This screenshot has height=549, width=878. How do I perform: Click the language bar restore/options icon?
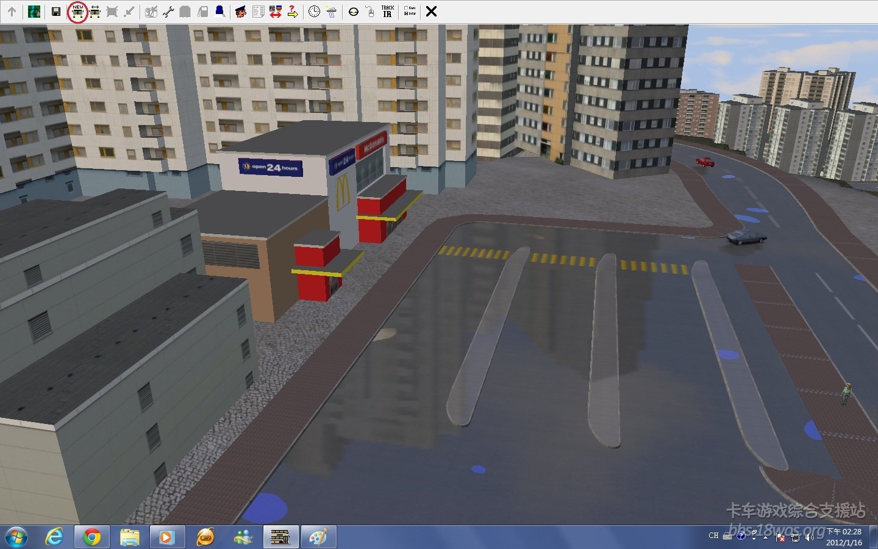[754, 533]
